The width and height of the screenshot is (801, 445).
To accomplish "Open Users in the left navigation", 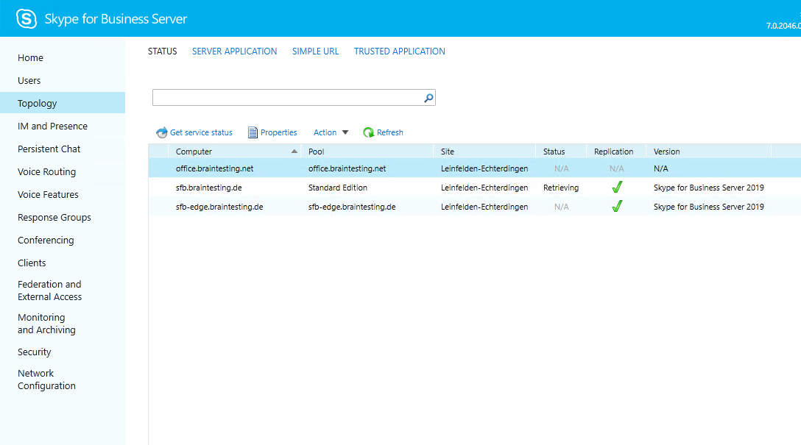I will pyautogui.click(x=29, y=81).
